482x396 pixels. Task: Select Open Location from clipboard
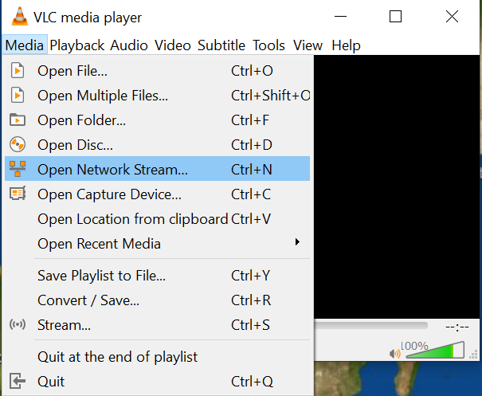tap(132, 218)
